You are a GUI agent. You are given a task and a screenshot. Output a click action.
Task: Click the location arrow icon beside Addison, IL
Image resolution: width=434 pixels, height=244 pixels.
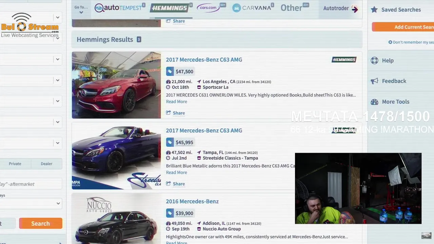[199, 223]
